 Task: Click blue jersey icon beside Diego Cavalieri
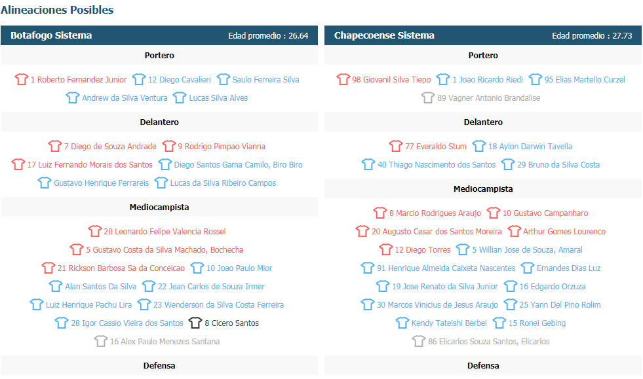(x=139, y=79)
